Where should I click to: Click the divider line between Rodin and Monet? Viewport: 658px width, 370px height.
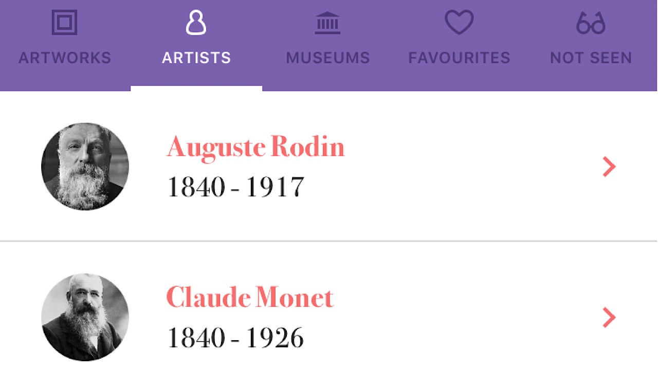(x=329, y=240)
